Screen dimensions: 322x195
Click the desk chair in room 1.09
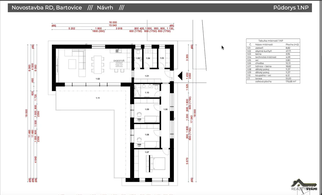[139, 114]
